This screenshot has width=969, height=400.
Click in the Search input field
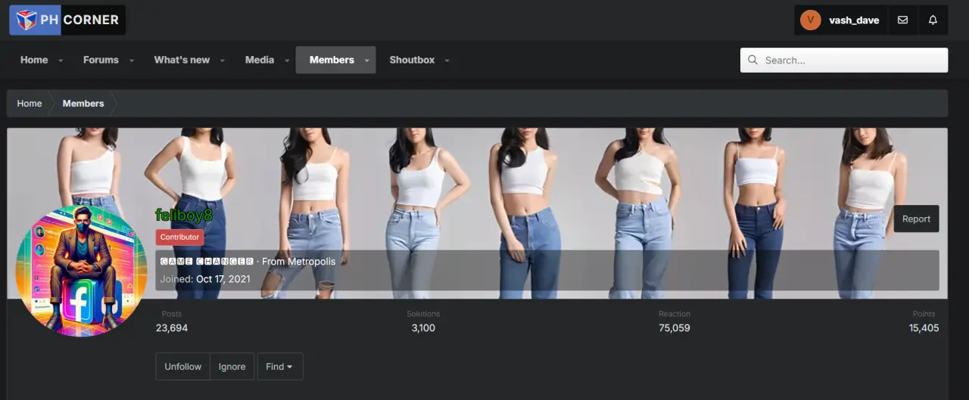pyautogui.click(x=844, y=60)
